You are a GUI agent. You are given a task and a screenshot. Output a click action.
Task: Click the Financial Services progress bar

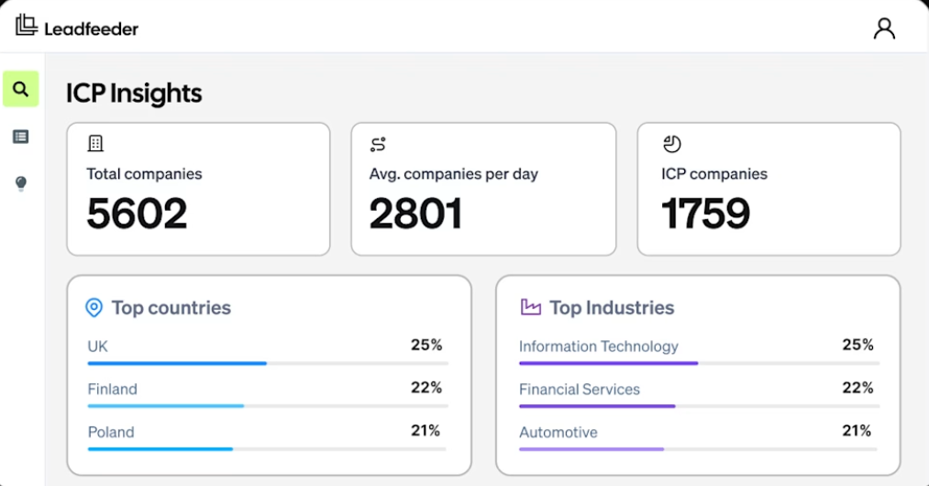pos(699,406)
